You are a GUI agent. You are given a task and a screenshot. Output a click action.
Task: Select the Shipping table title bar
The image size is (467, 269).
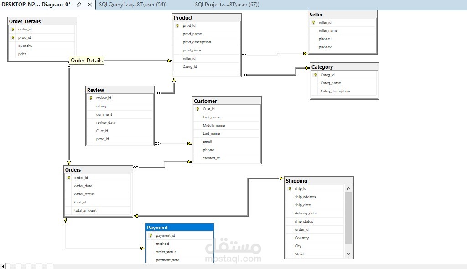pyautogui.click(x=319, y=181)
